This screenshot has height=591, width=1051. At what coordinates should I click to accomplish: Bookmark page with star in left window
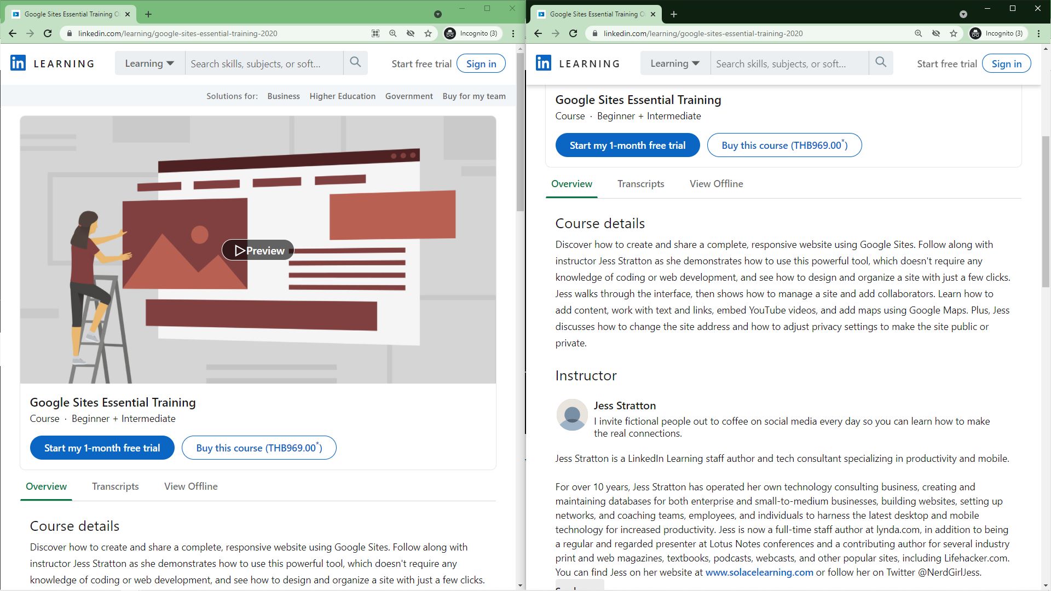point(428,33)
